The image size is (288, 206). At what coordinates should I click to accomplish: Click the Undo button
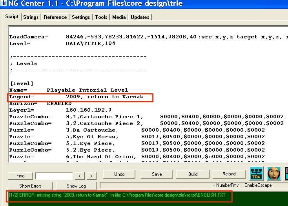click(x=119, y=174)
